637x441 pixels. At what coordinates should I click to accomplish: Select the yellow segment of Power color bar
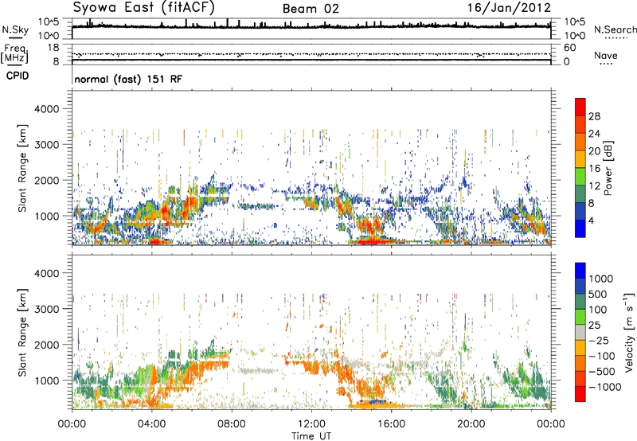pyautogui.click(x=580, y=159)
